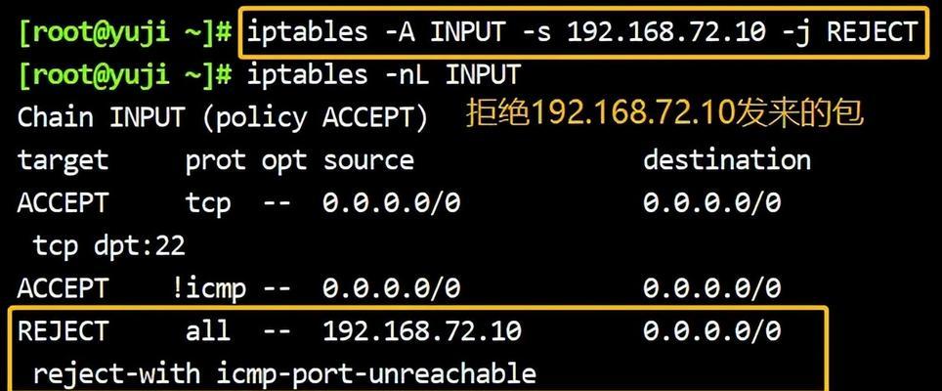The height and width of the screenshot is (391, 942).
Task: Click destination 0.0.0.0/0 in the REJECT row
Action: click(712, 331)
